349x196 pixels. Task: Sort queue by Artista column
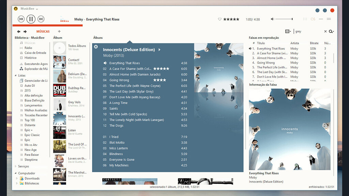[x=294, y=43]
